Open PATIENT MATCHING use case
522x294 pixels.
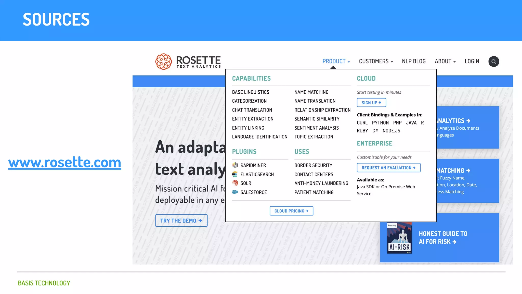click(314, 192)
